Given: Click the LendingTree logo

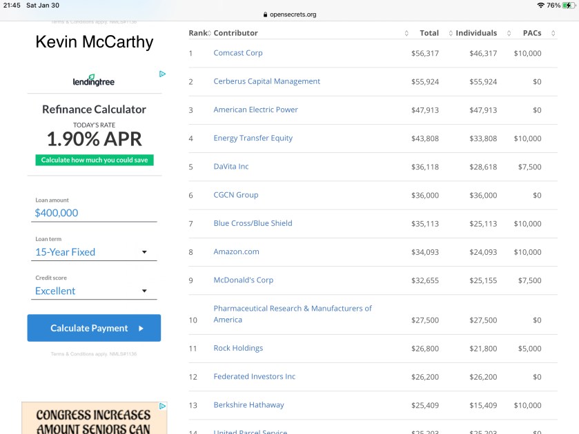Looking at the screenshot, I should pyautogui.click(x=94, y=81).
